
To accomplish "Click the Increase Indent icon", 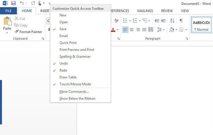I will coord(163,21).
